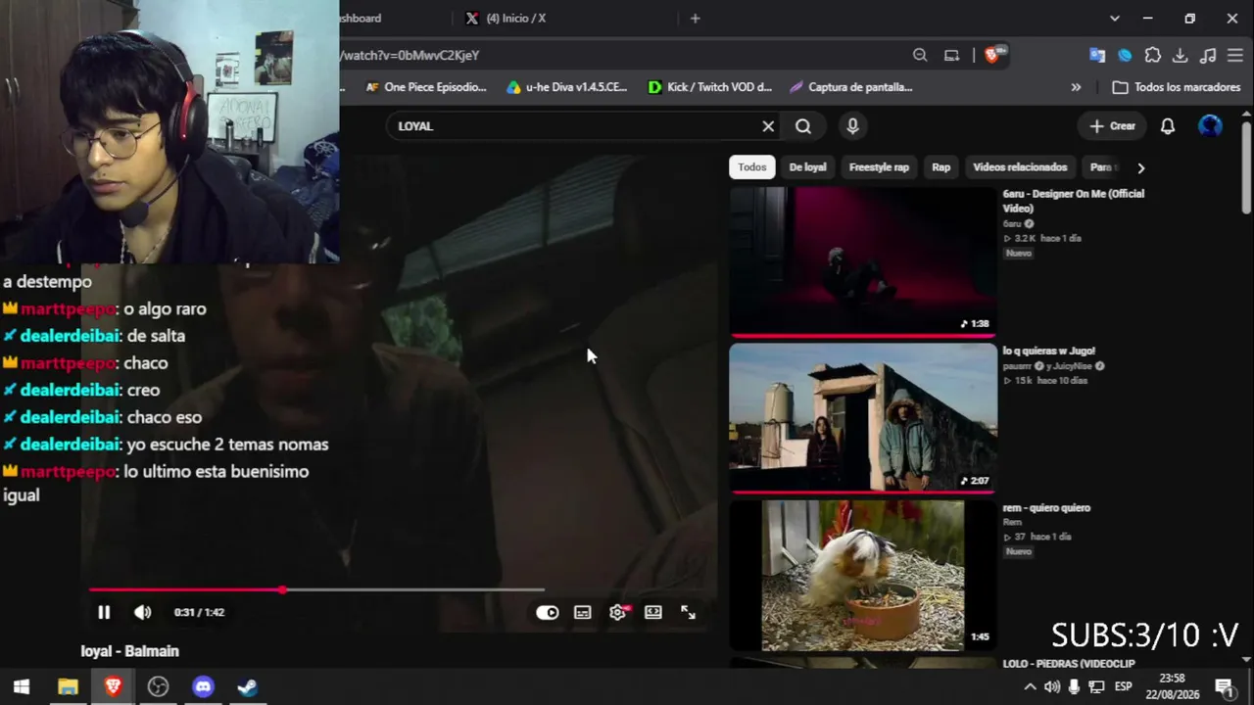Open the Windows notification center

[x=1224, y=686]
